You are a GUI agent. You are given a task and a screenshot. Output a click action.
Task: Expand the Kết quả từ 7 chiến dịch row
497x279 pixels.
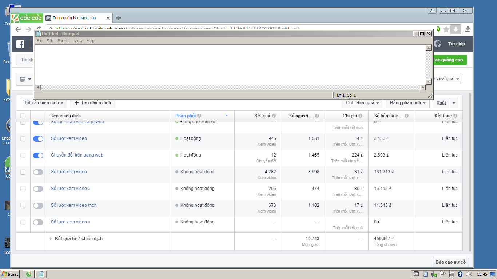tap(51, 239)
